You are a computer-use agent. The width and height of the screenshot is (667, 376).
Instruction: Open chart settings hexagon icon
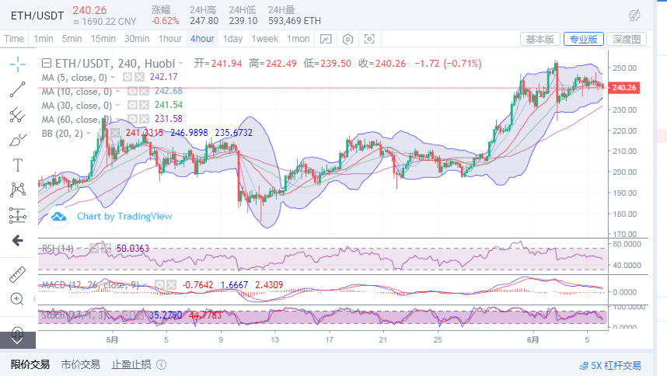pos(347,39)
